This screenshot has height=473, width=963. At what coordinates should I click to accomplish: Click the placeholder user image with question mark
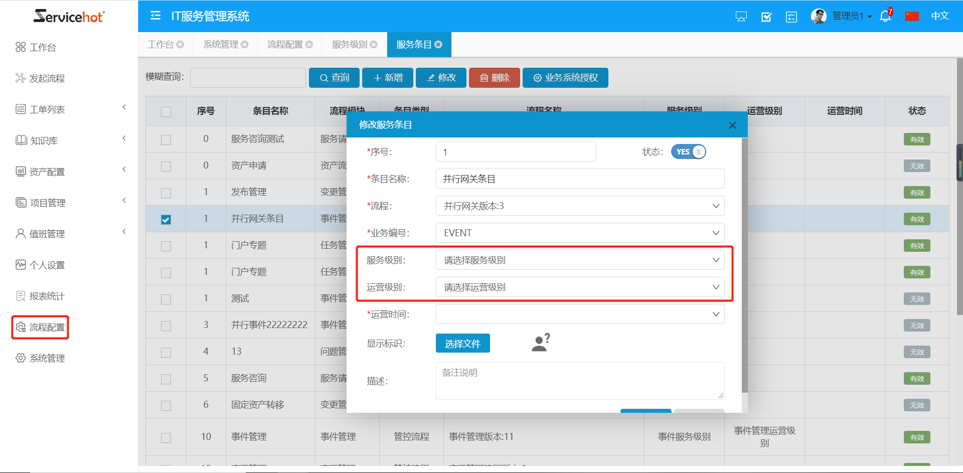541,343
